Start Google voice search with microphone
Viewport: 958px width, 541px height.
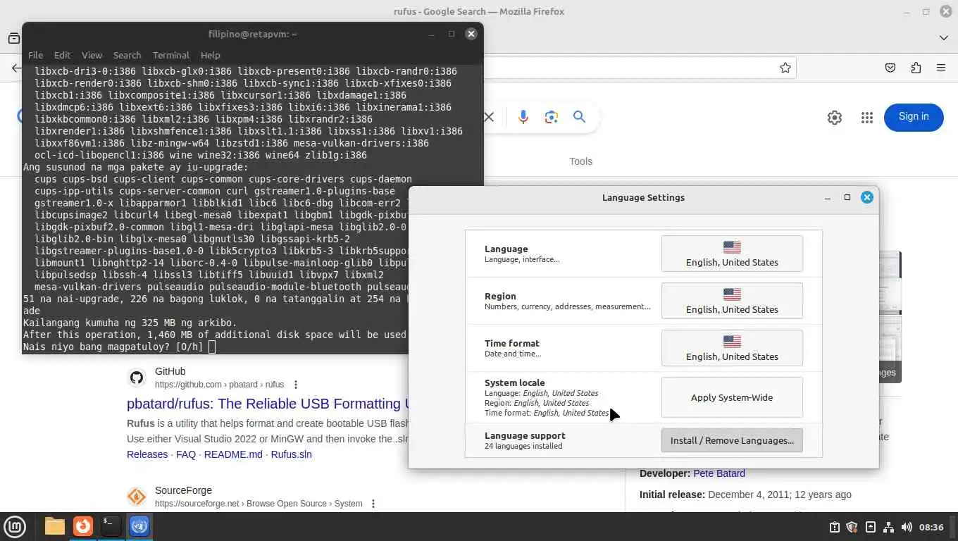pos(523,117)
